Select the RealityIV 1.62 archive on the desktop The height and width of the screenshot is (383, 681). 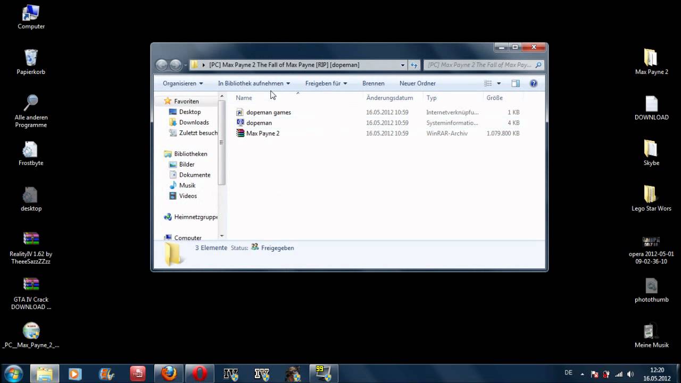tap(31, 248)
